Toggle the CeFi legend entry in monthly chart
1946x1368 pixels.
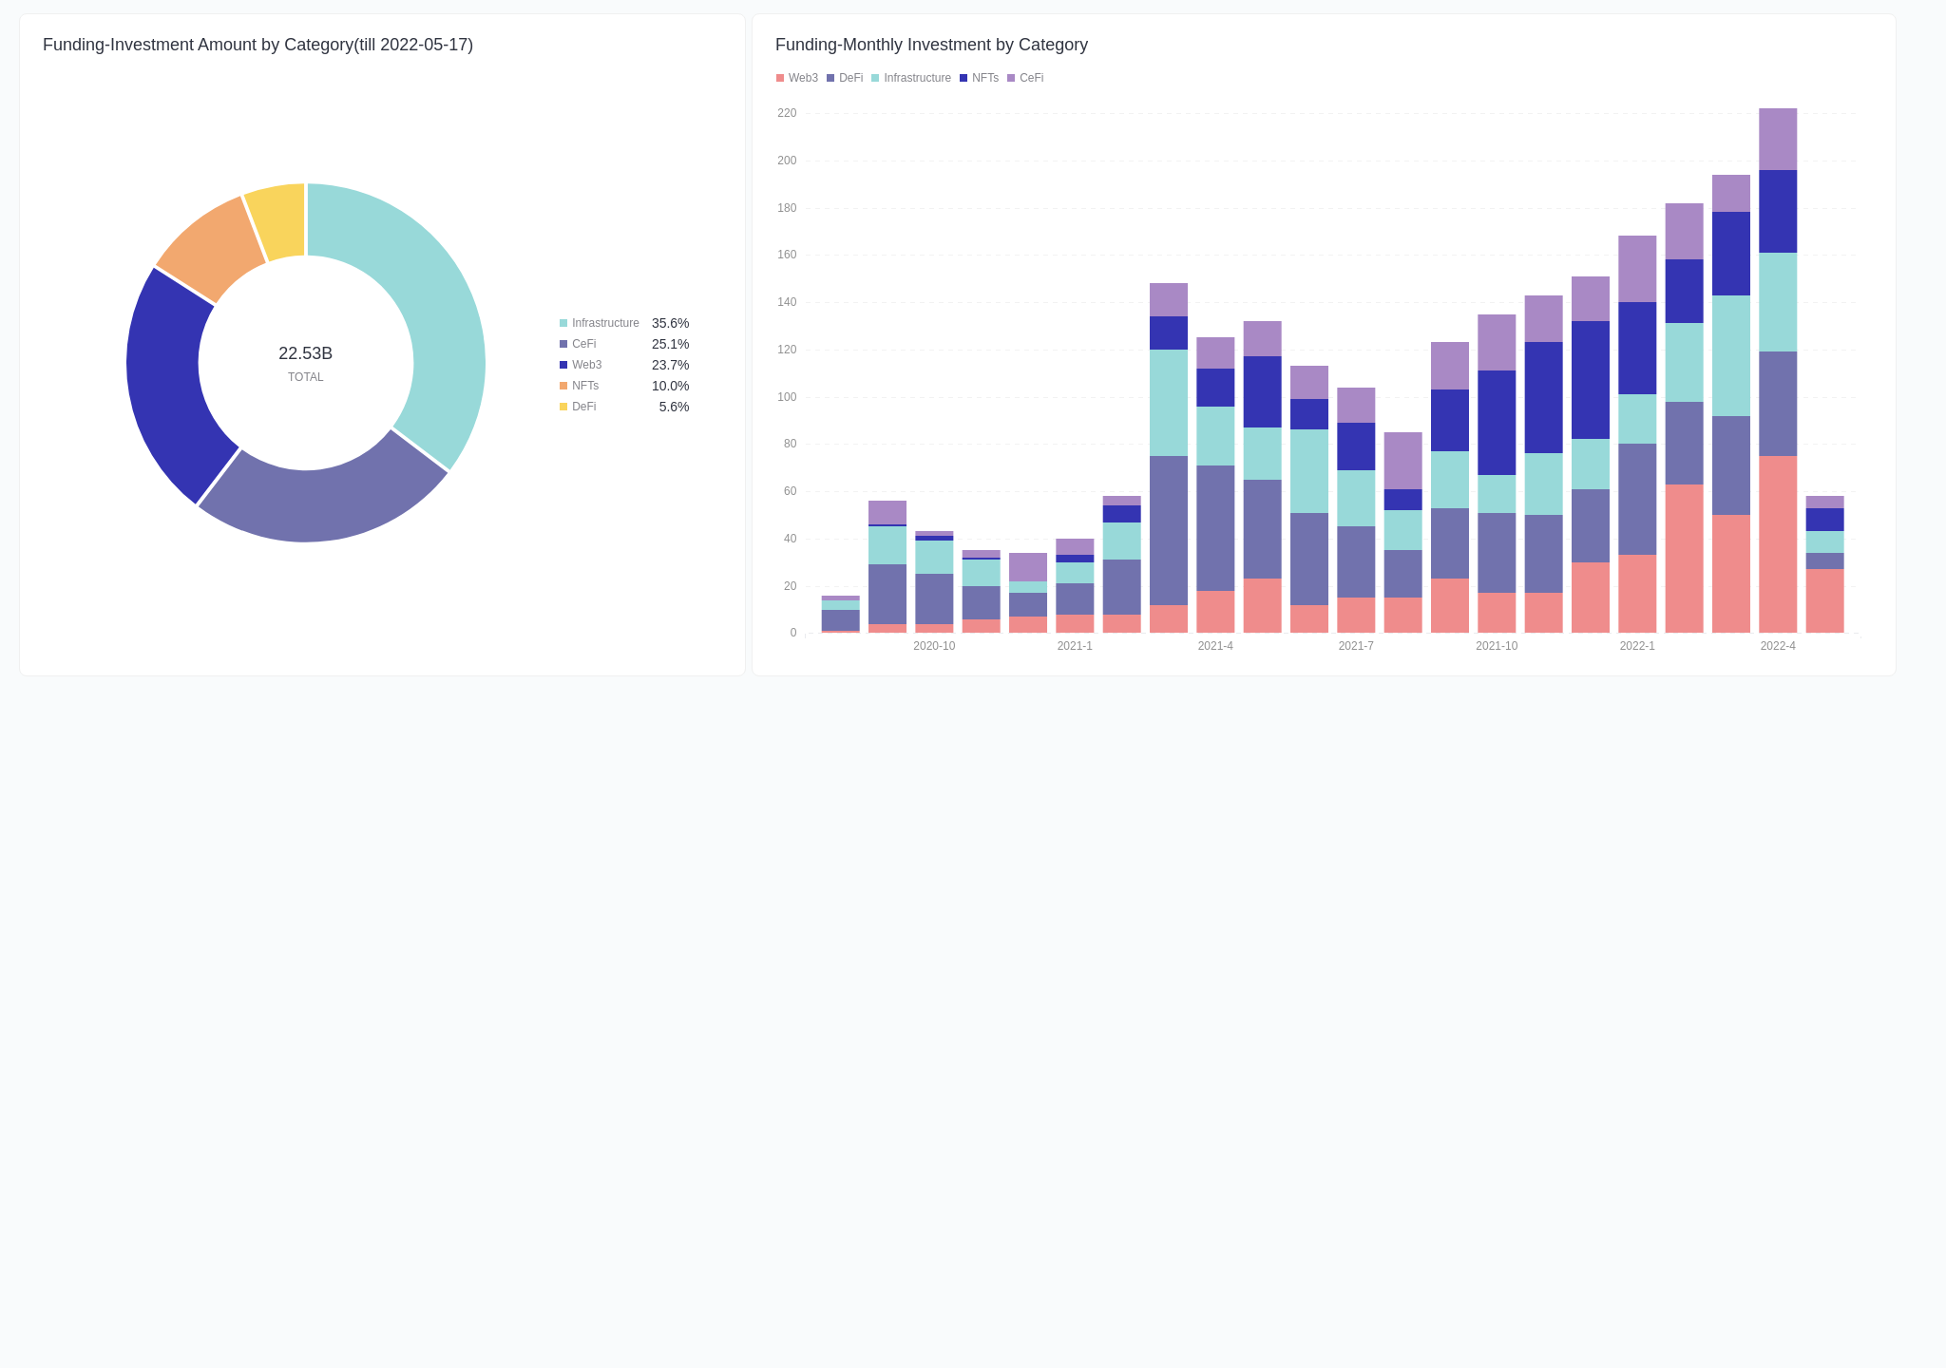(1030, 78)
